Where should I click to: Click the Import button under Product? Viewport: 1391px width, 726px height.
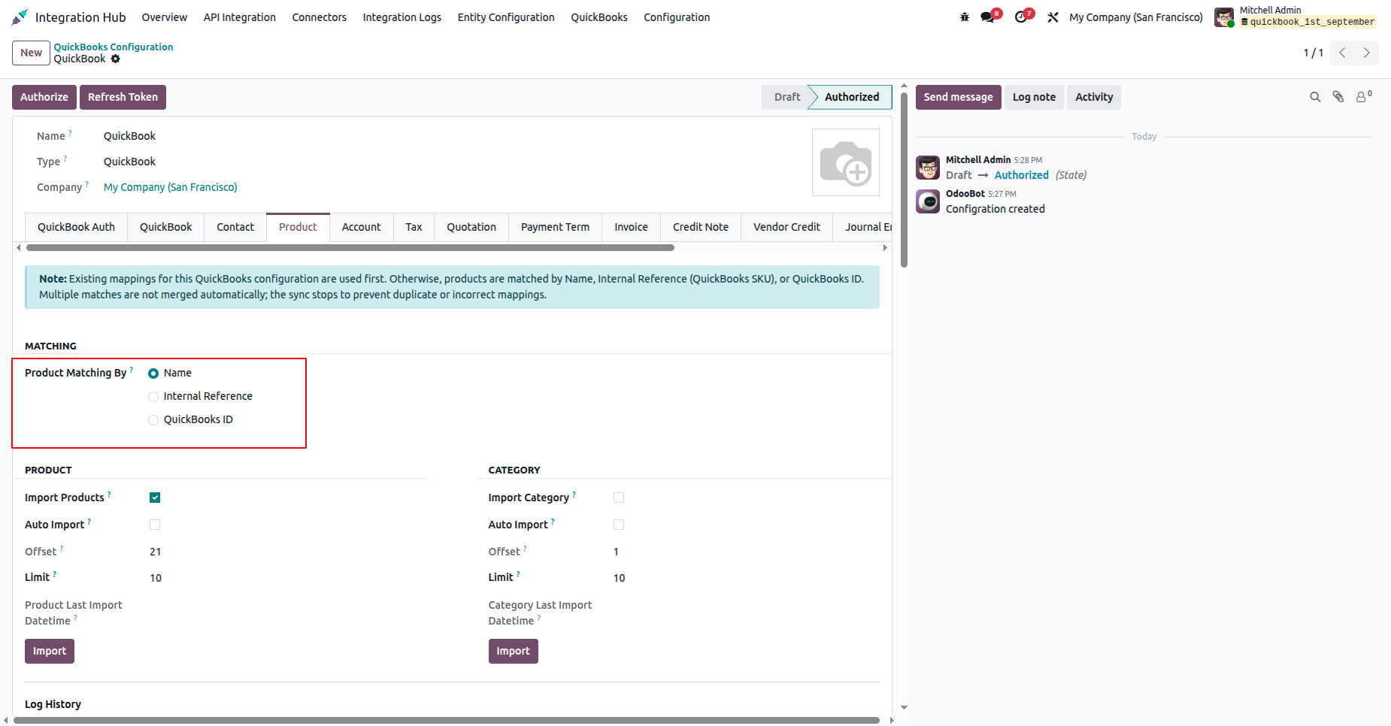pyautogui.click(x=50, y=651)
